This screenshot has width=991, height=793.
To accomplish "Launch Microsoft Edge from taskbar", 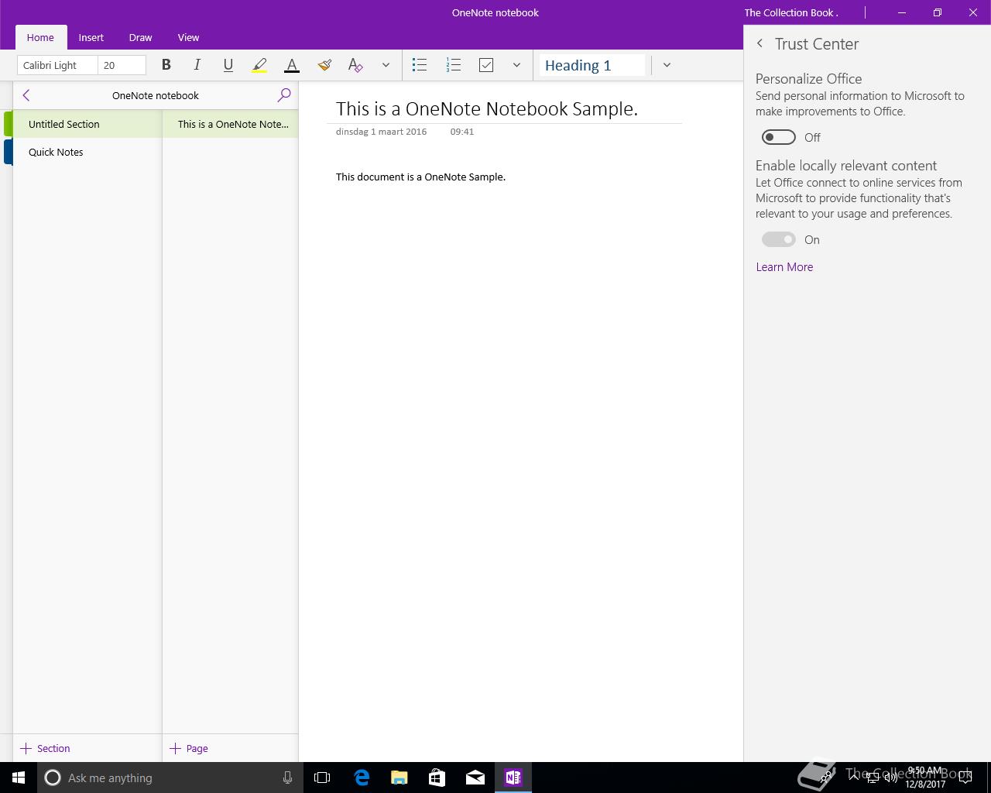I will click(362, 778).
